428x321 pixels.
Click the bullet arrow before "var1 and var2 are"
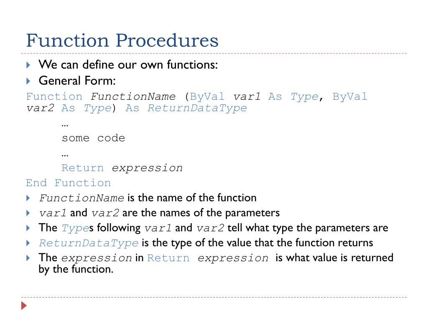coord(28,213)
